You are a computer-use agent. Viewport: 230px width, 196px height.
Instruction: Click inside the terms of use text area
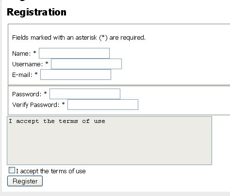(110, 140)
